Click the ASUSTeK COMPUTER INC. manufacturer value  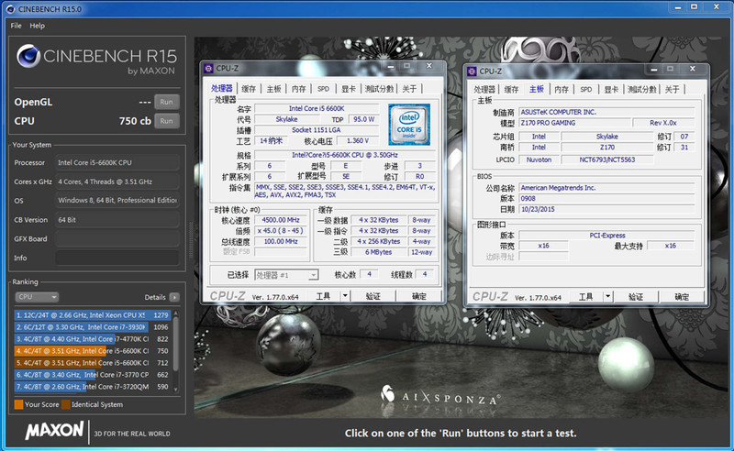(x=606, y=112)
